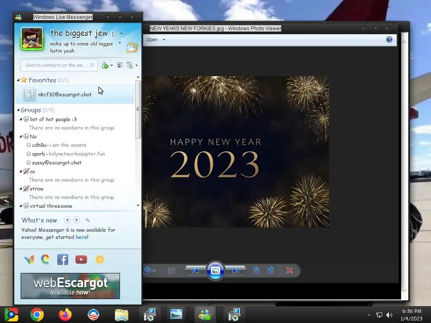431x323 pixels.
Task: Play the photo slide show
Action: (215, 270)
